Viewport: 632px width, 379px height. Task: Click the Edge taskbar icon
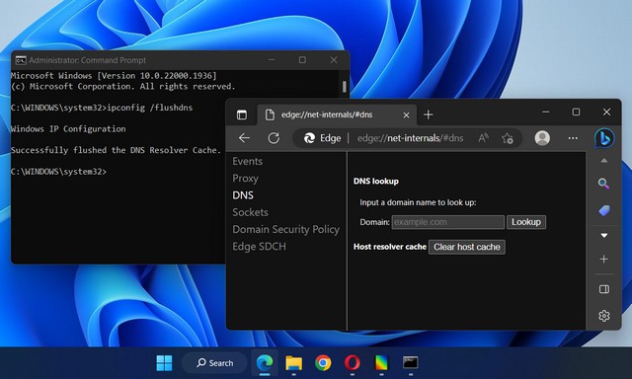point(265,363)
